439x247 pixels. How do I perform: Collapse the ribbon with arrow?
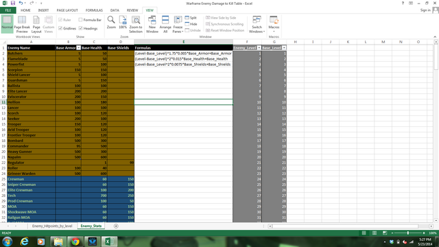435,36
